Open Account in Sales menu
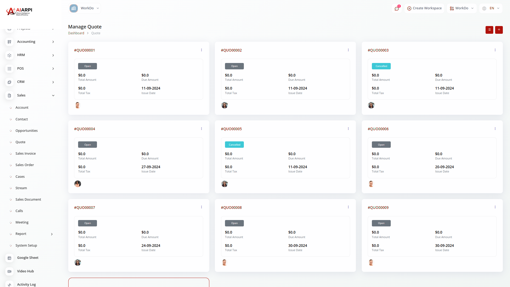Viewport: 510px width, 287px height. coord(22,108)
